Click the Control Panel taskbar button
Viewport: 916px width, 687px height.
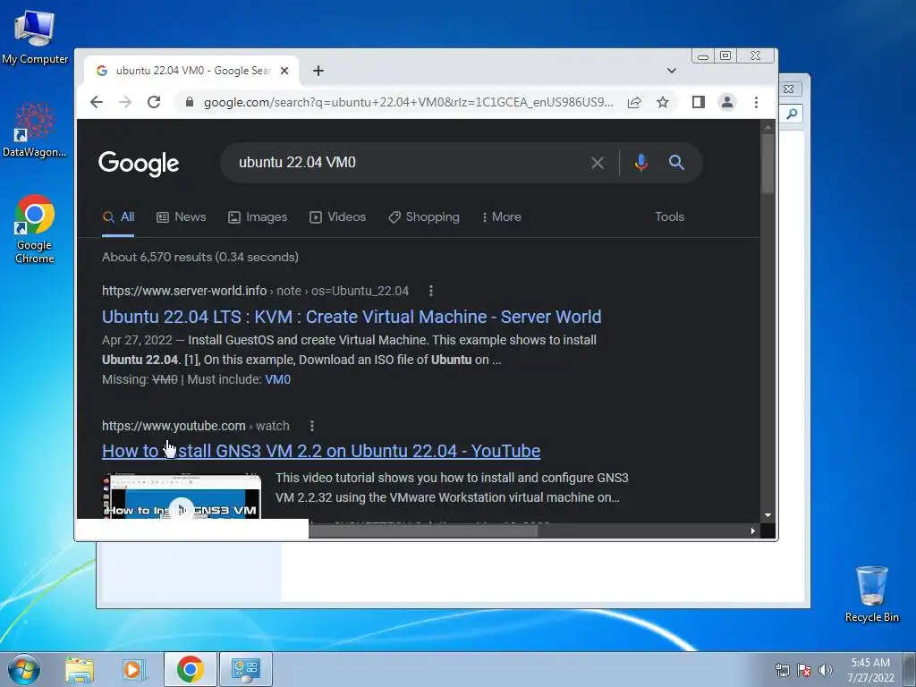point(245,669)
